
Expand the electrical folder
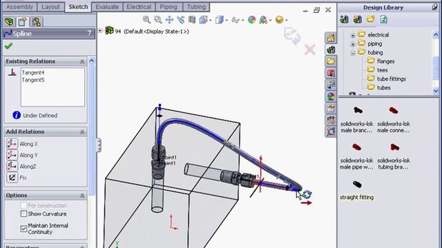click(353, 35)
